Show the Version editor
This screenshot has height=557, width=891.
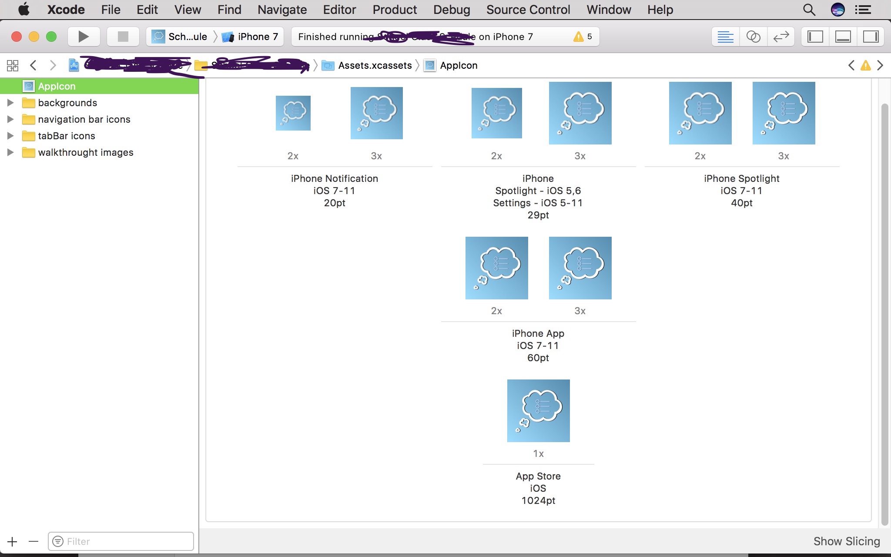coord(781,37)
